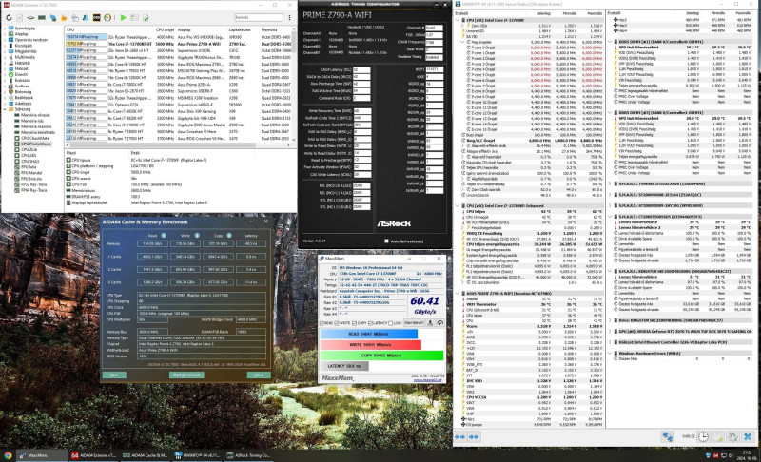Click the network monitors icon in AIDA64 toolbar

[x=53, y=18]
